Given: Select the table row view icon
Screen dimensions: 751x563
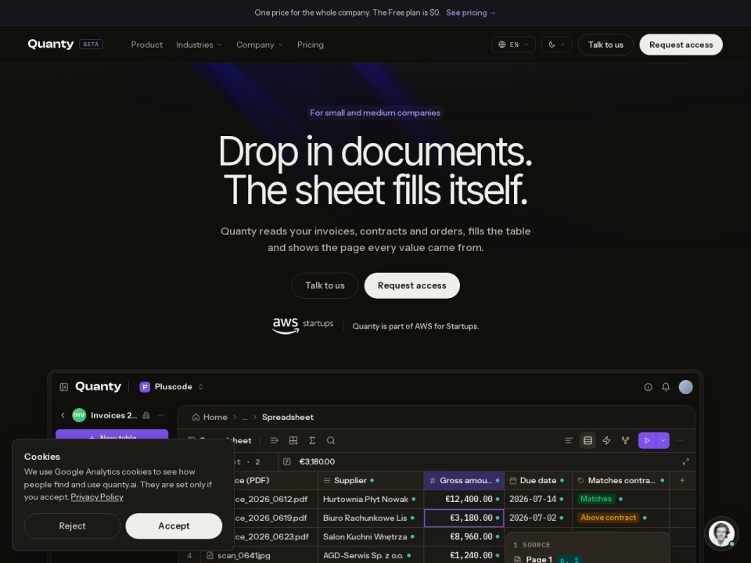Looking at the screenshot, I should [x=588, y=440].
